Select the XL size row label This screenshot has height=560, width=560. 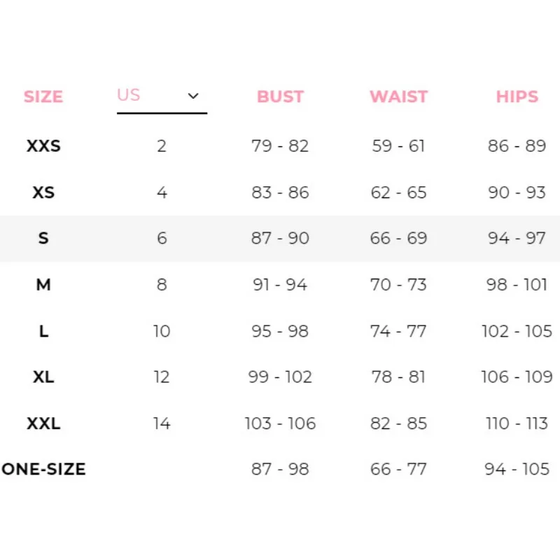[43, 377]
